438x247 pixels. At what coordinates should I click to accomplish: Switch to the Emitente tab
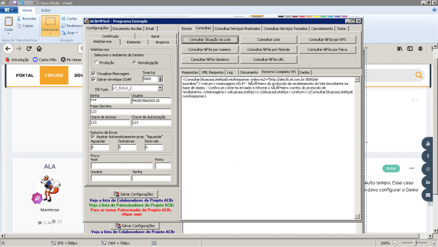134,42
